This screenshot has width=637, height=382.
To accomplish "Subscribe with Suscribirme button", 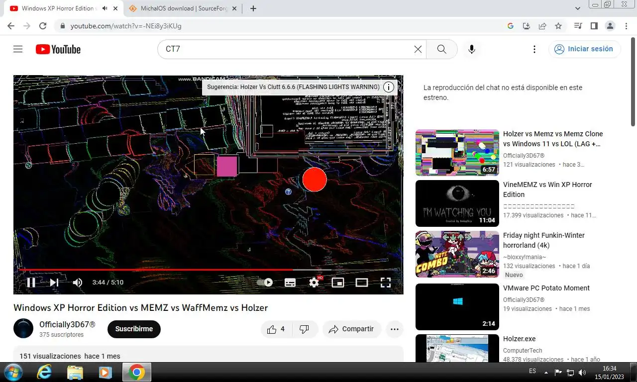I will (x=134, y=329).
